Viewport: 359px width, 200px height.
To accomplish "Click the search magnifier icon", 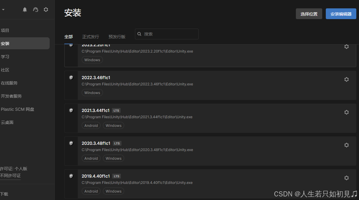I will click(x=139, y=34).
